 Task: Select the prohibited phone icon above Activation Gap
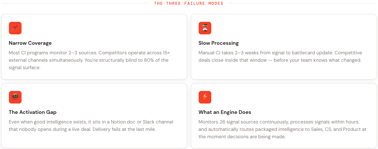click(x=15, y=97)
